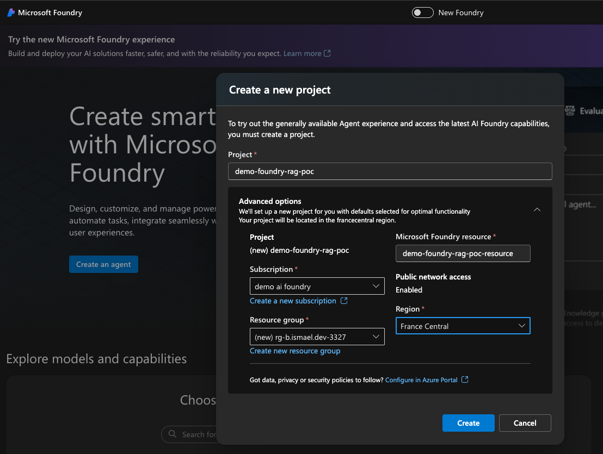Click the external-link icon beside Learn more
Image resolution: width=603 pixels, height=454 pixels.
coord(328,53)
